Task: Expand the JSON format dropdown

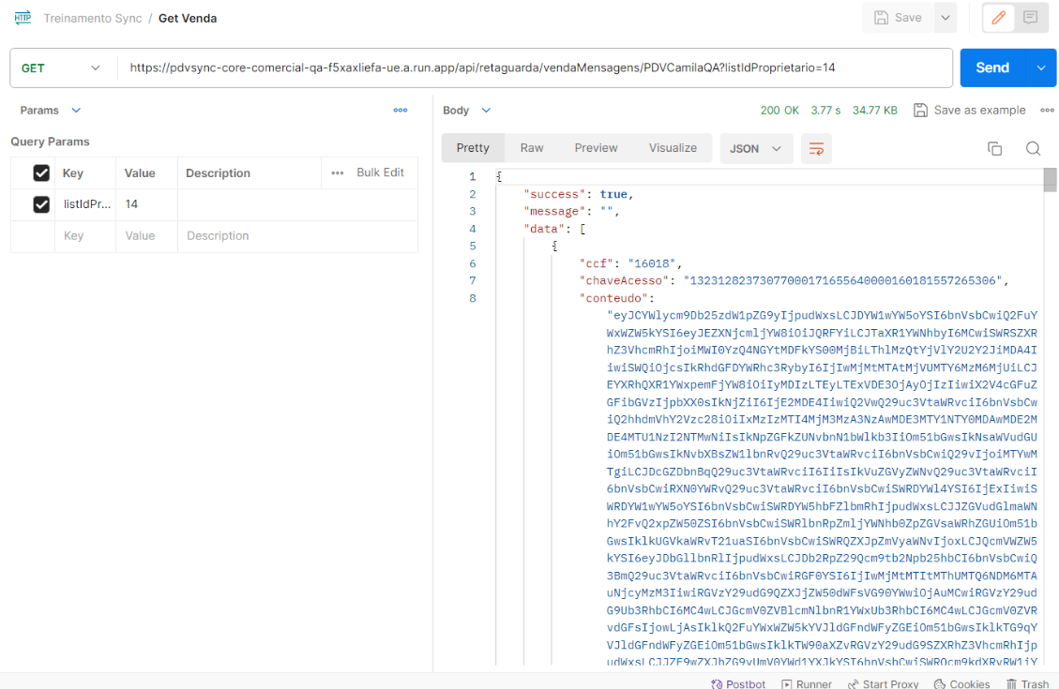Action: [756, 148]
